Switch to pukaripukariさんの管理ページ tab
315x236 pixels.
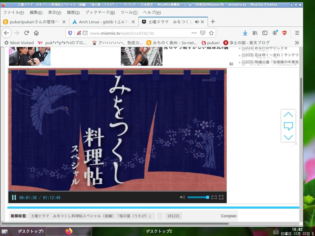pos(34,22)
